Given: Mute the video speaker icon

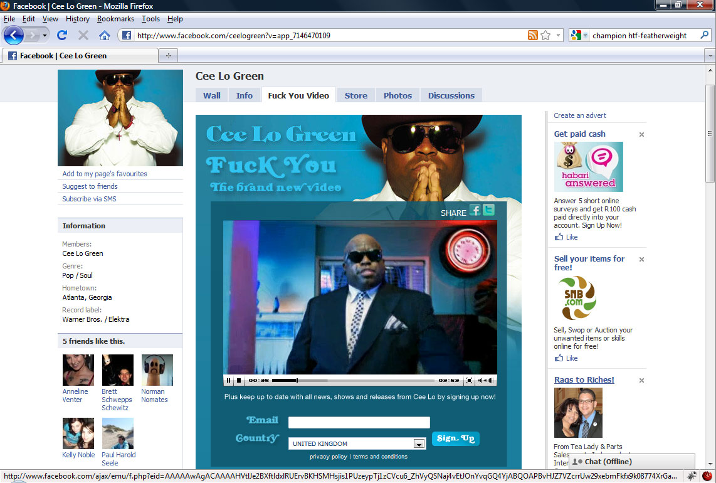Looking at the screenshot, I should pos(480,380).
